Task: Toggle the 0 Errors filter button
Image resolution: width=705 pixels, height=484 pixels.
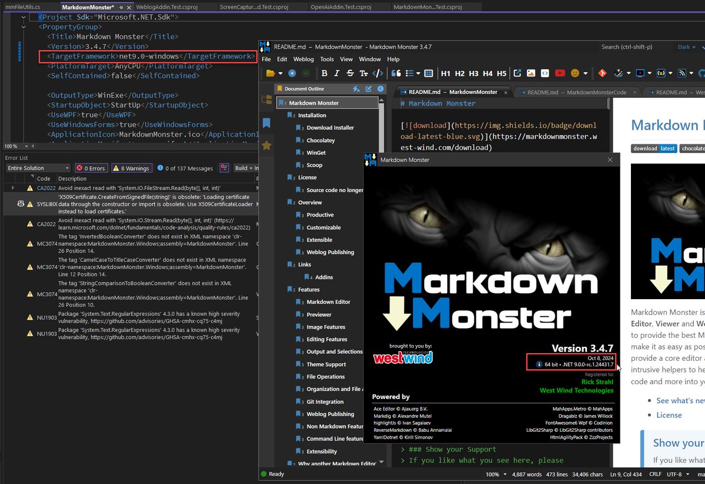Action: coord(90,168)
